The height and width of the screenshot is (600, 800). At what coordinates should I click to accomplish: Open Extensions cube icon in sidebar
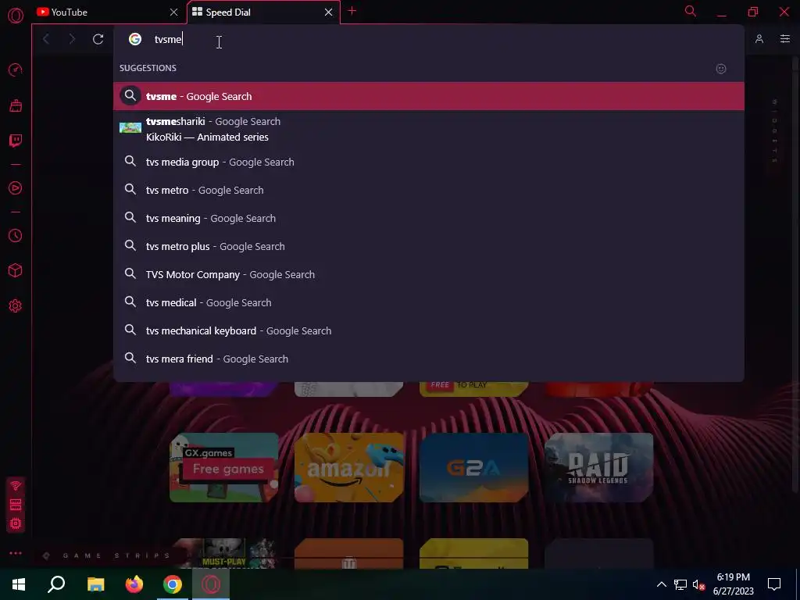point(16,270)
